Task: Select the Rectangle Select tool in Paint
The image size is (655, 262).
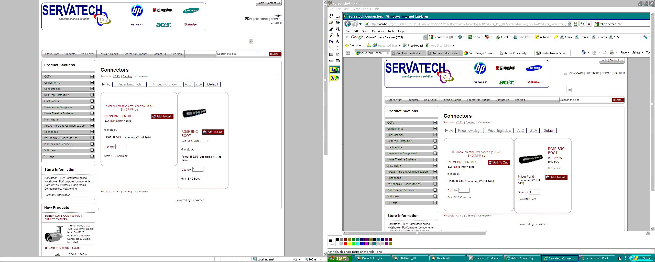Action: pos(338,16)
